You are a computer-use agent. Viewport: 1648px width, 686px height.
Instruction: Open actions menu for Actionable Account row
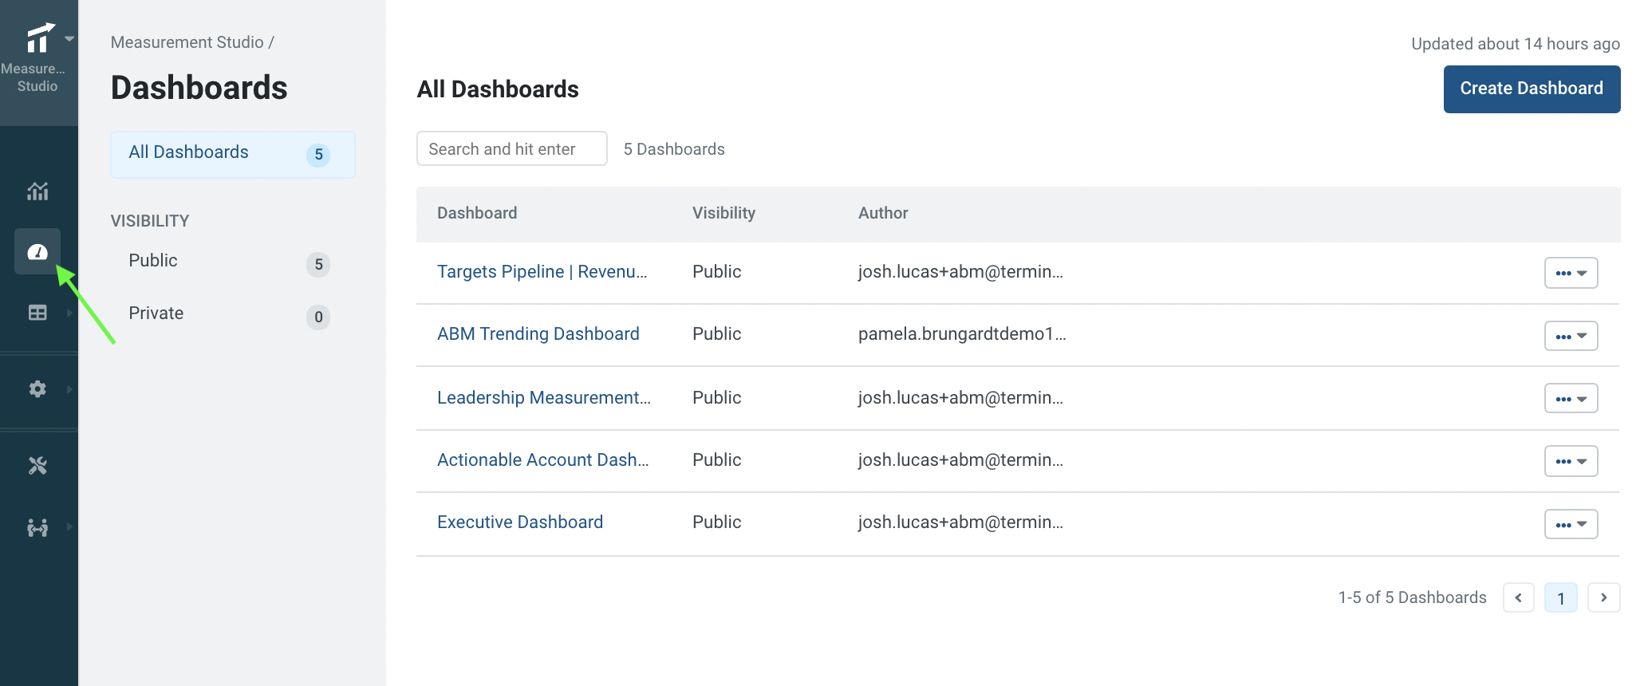tap(1571, 461)
